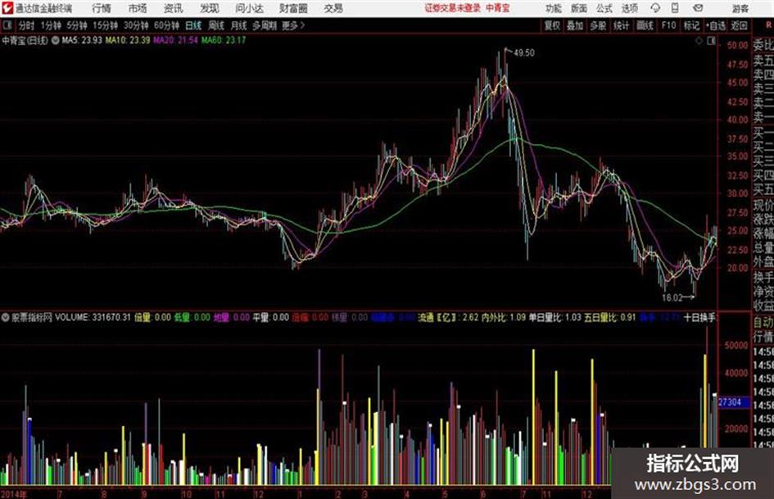Click the 标记 mark toolbar button
This screenshot has width=774, height=499.
click(691, 25)
